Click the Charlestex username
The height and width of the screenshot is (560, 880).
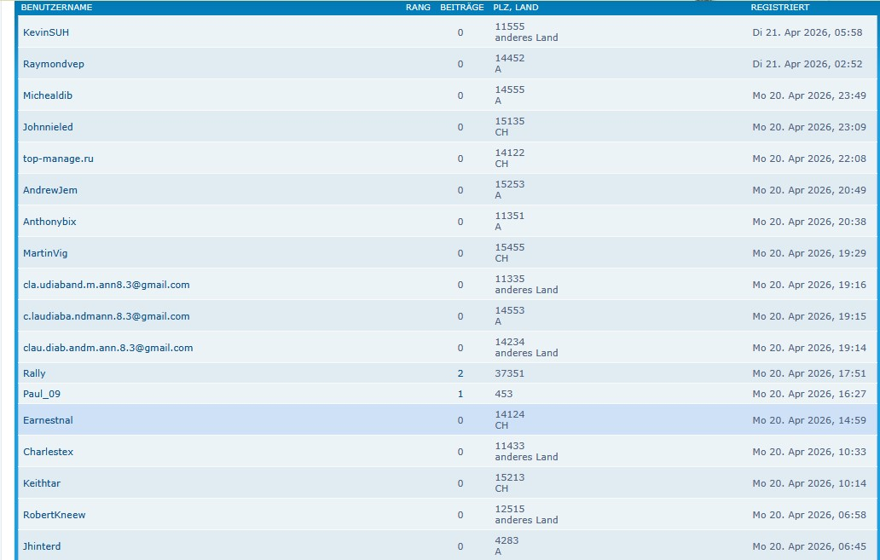(x=48, y=452)
